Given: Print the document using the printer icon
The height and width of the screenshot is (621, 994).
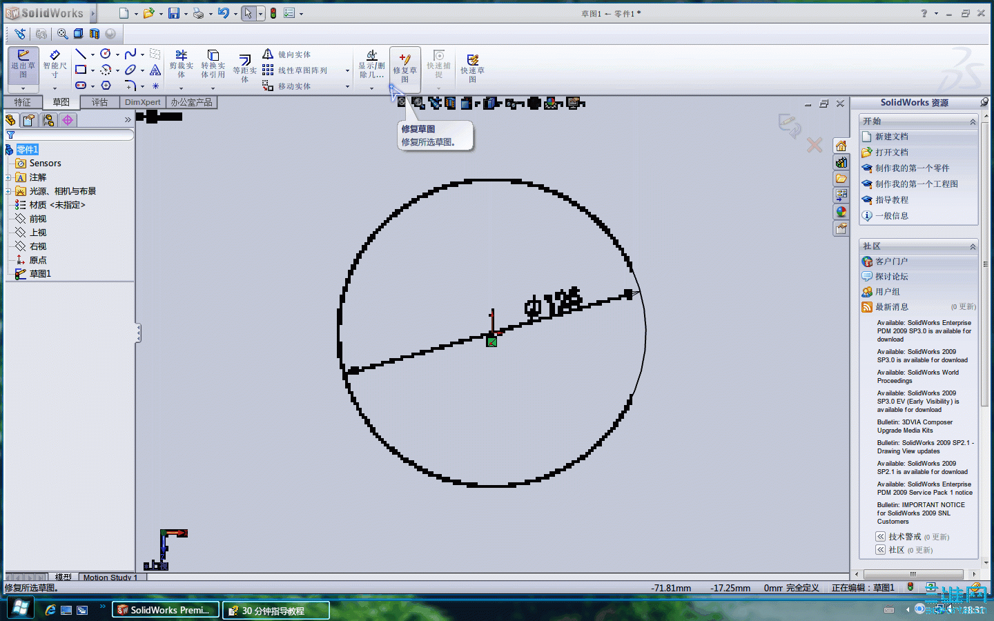Looking at the screenshot, I should click(x=199, y=13).
